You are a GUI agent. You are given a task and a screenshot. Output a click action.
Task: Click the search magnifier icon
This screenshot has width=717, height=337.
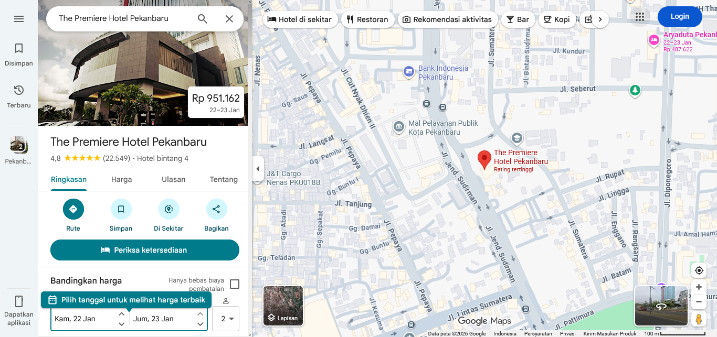[x=203, y=19]
